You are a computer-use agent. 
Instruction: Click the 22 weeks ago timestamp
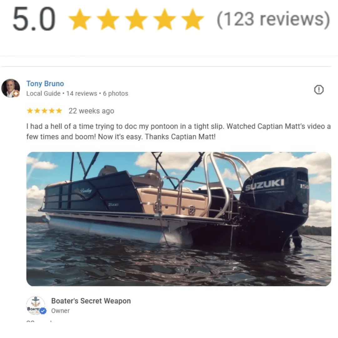click(x=91, y=111)
